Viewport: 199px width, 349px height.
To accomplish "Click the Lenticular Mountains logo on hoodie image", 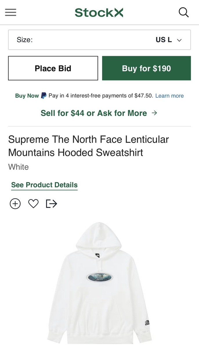I will [x=99, y=277].
